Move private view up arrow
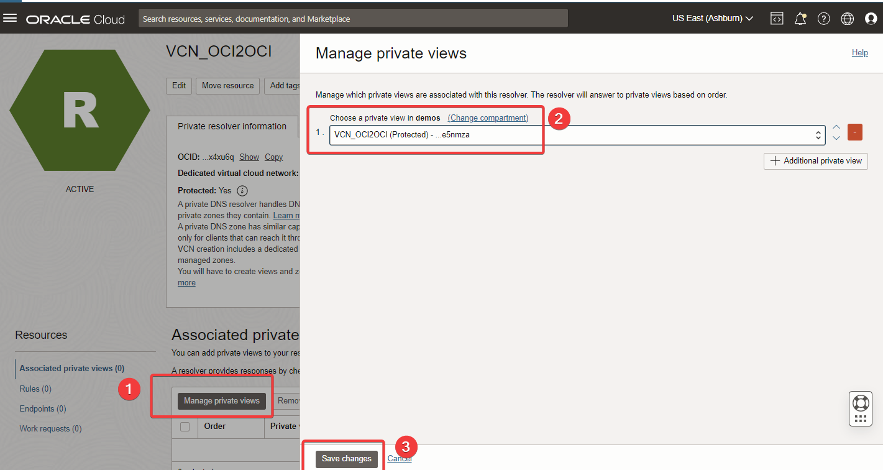883x470 pixels. [x=836, y=127]
